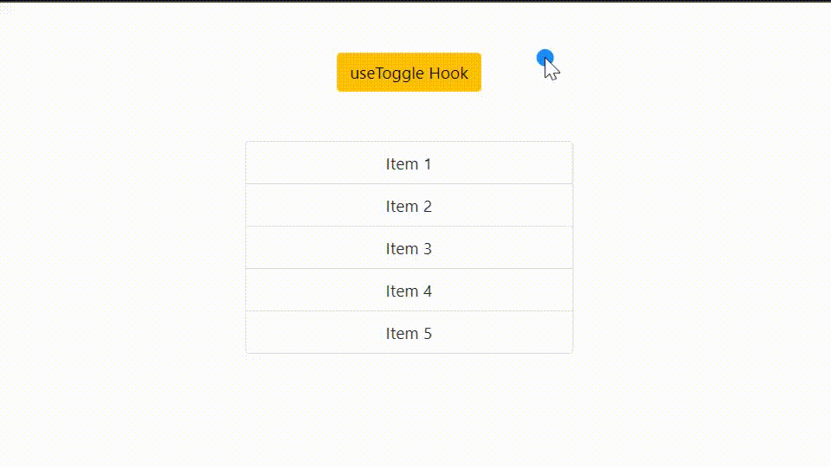This screenshot has width=831, height=467.
Task: Pick the middle entry labeled Item 3
Action: [x=409, y=248]
